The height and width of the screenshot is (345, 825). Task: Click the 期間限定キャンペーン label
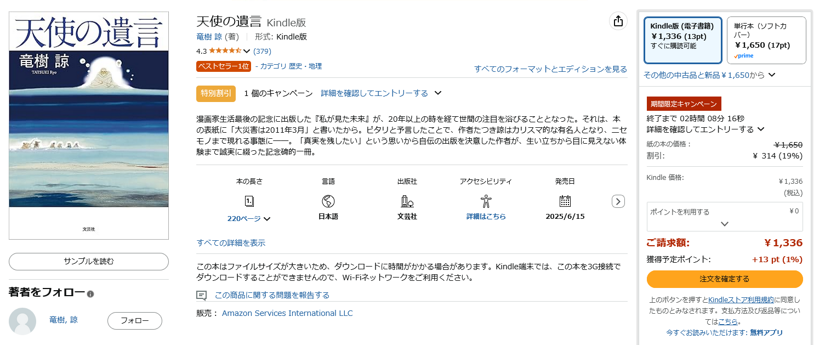(x=684, y=104)
